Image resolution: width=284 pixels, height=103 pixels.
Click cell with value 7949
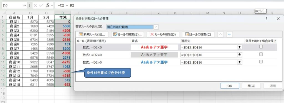click(x=31, y=76)
